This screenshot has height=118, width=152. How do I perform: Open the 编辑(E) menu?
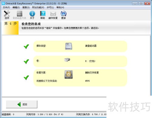coord(16,8)
